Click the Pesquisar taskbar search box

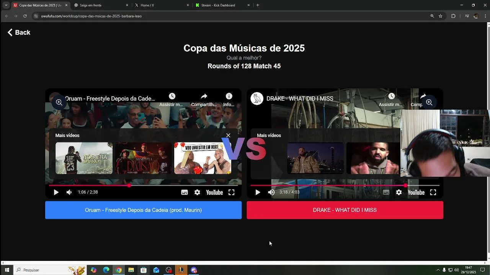click(50, 270)
